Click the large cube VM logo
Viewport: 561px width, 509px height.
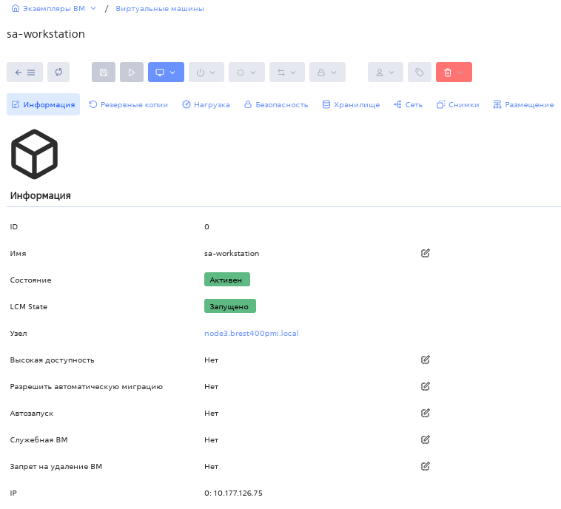click(x=34, y=154)
